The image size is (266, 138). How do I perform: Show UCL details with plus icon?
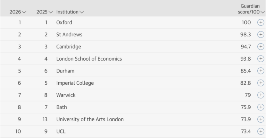click(x=261, y=131)
